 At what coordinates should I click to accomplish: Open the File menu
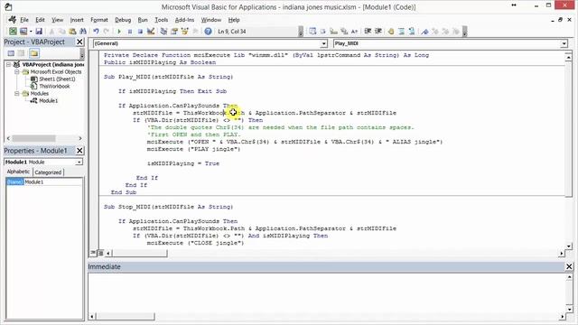click(24, 20)
